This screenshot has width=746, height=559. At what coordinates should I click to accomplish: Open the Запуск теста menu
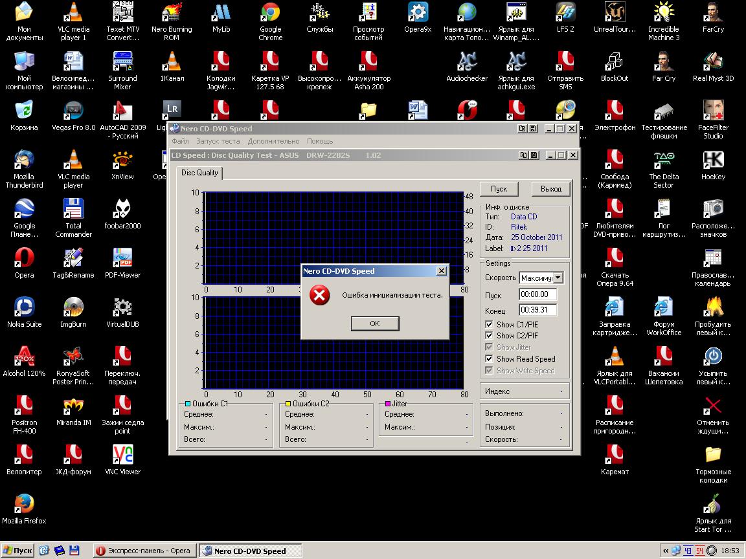(x=218, y=141)
